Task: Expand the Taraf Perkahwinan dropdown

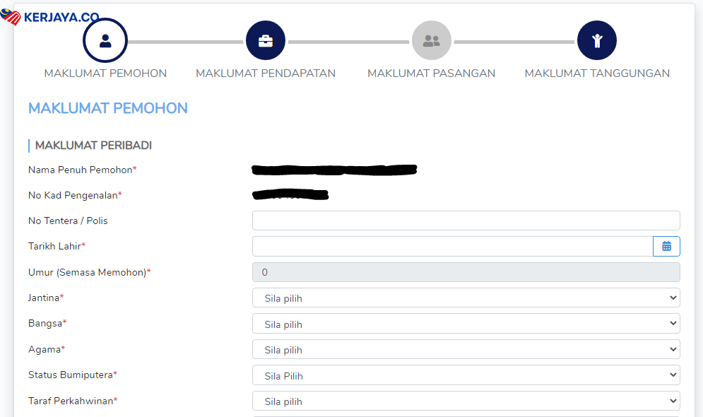Action: click(466, 401)
